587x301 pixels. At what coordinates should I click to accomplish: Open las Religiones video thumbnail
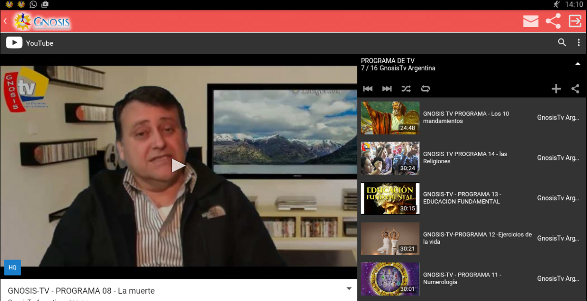coord(390,158)
